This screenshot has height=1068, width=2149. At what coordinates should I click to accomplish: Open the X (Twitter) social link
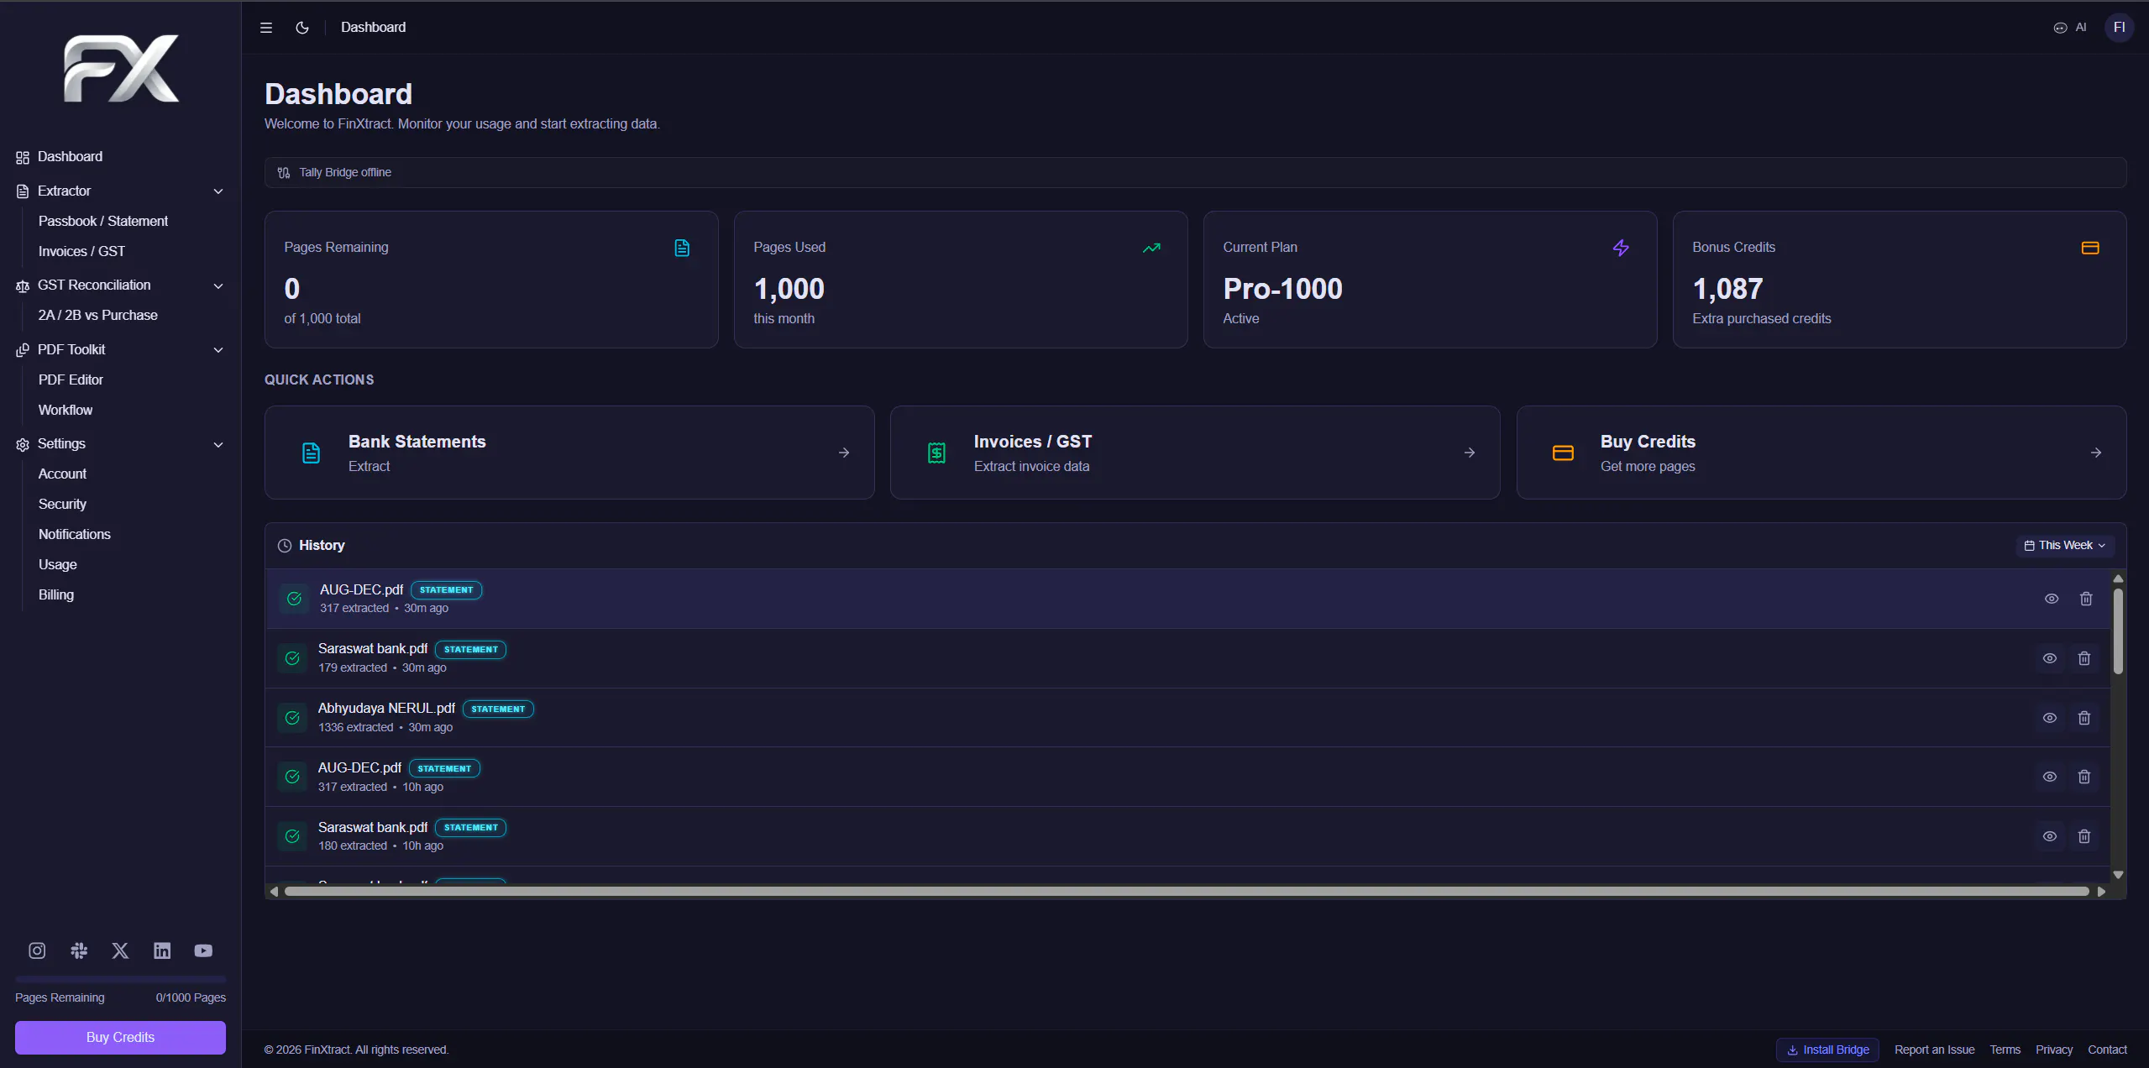pyautogui.click(x=120, y=951)
